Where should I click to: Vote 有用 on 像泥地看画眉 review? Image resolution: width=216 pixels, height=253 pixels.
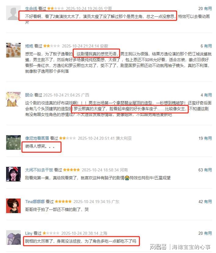tap(208, 138)
